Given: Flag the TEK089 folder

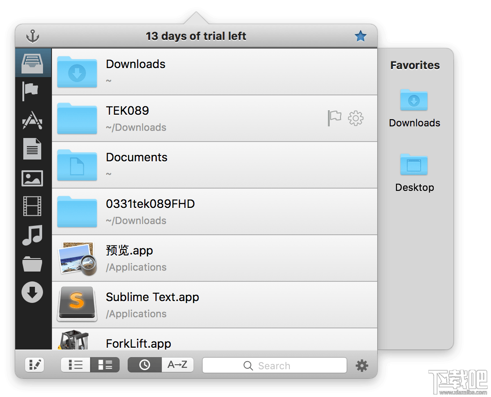Looking at the screenshot, I should (335, 118).
